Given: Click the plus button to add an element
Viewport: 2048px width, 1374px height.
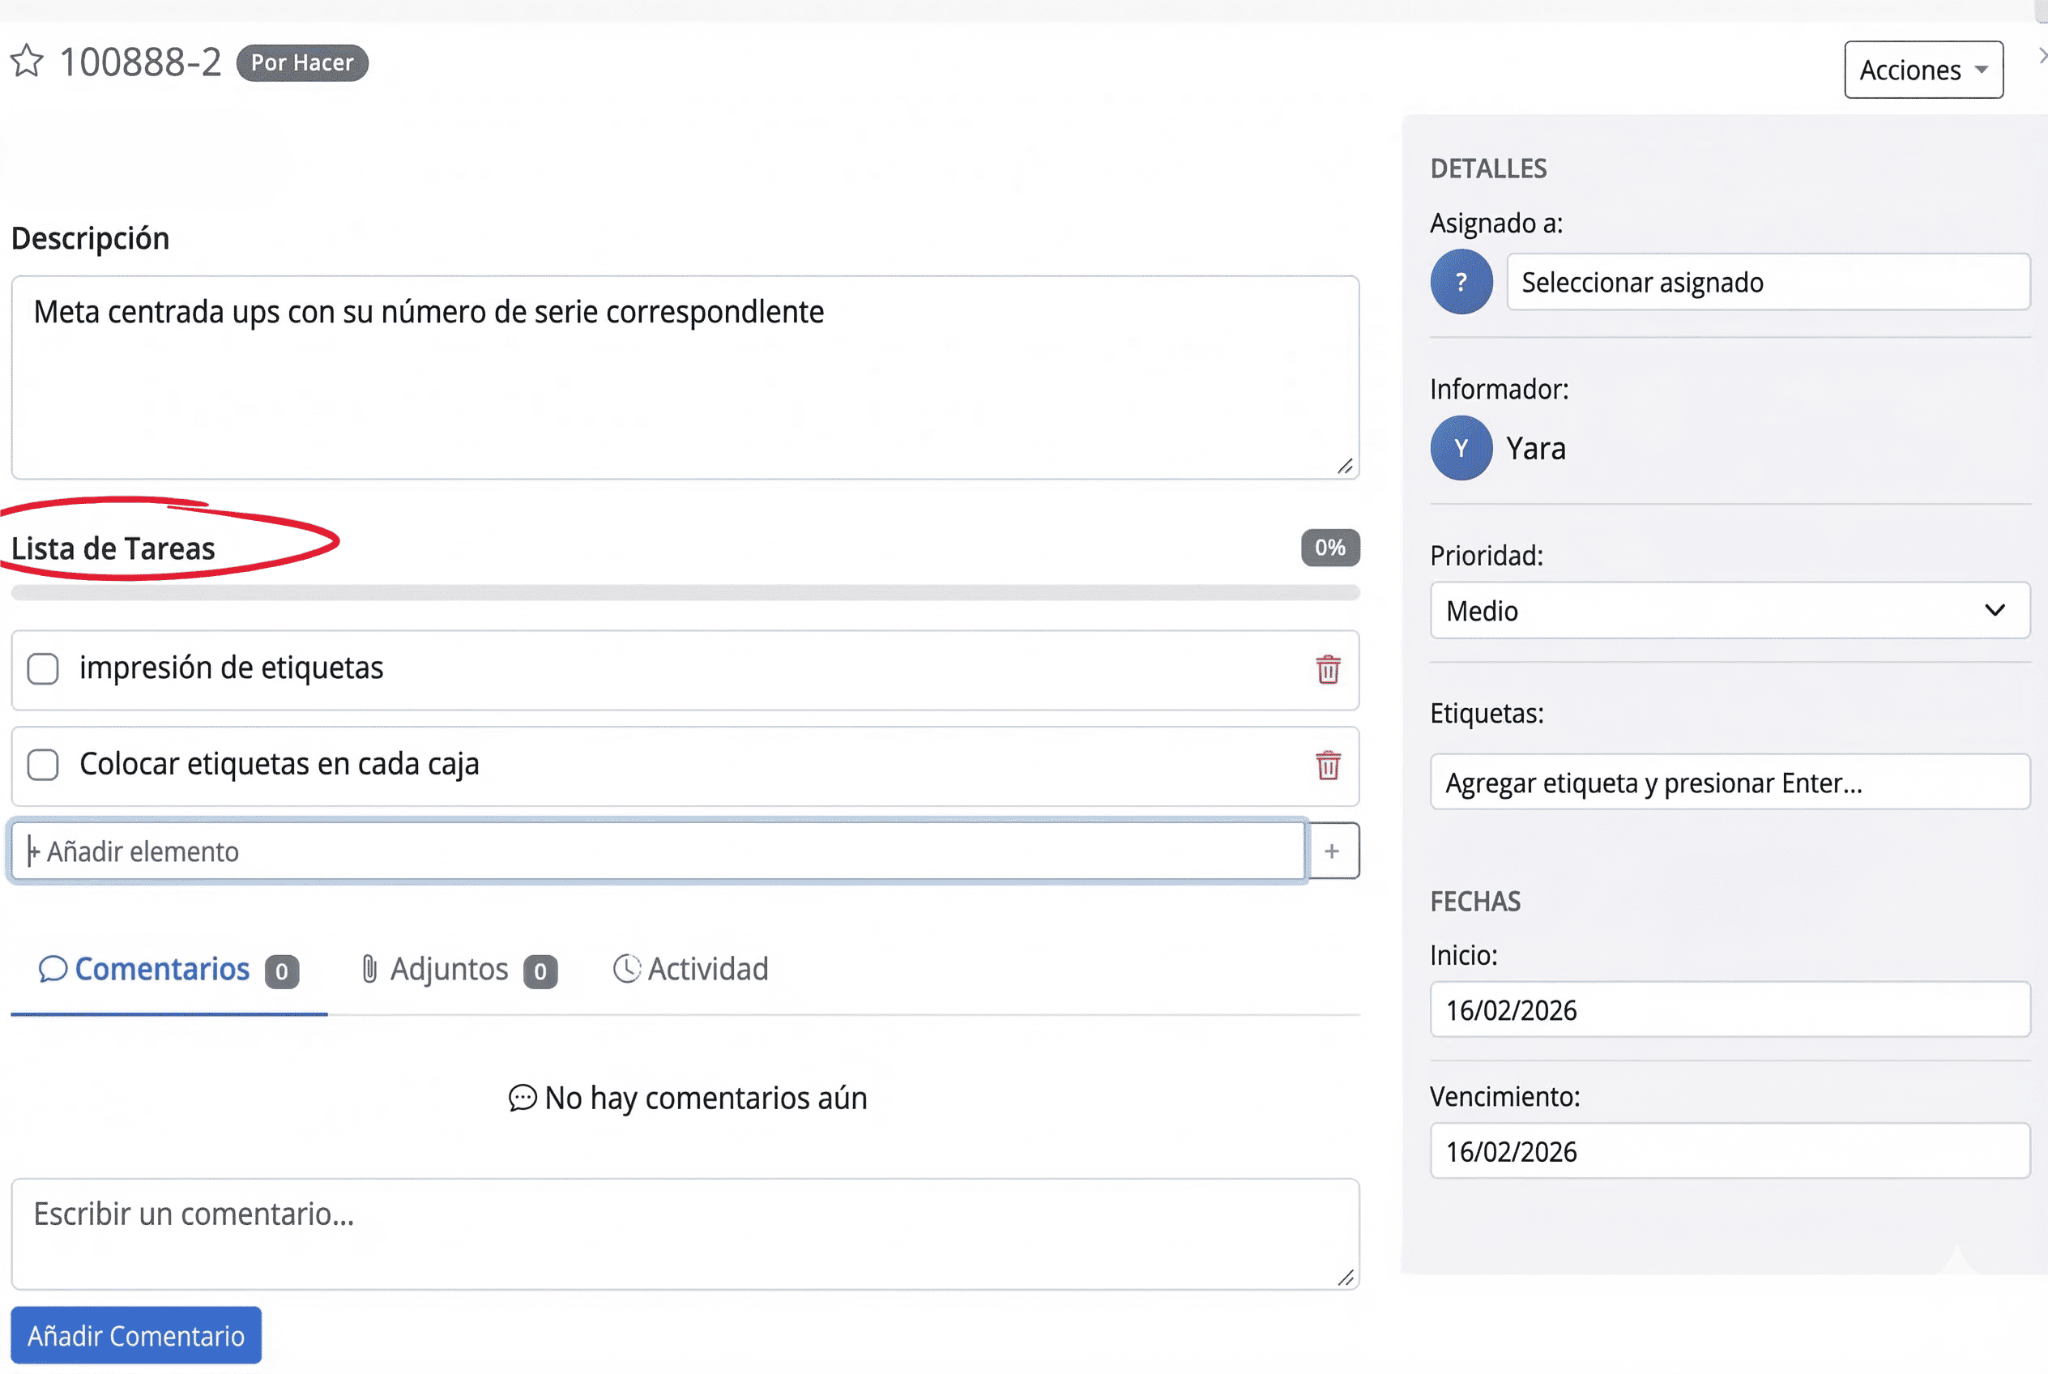Looking at the screenshot, I should click(x=1332, y=851).
